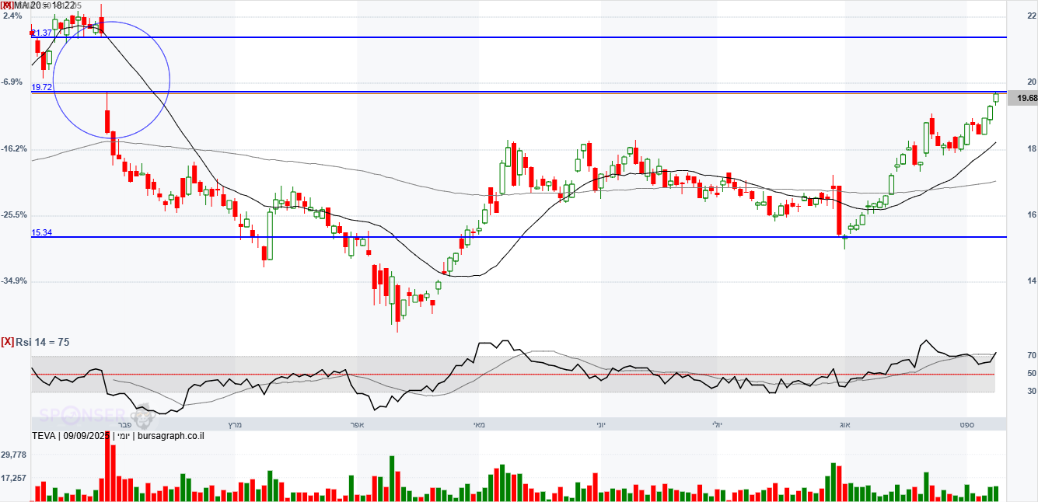Image resolution: width=1038 pixels, height=502 pixels.
Task: Click the יולי month label on time axis
Action: [x=717, y=424]
